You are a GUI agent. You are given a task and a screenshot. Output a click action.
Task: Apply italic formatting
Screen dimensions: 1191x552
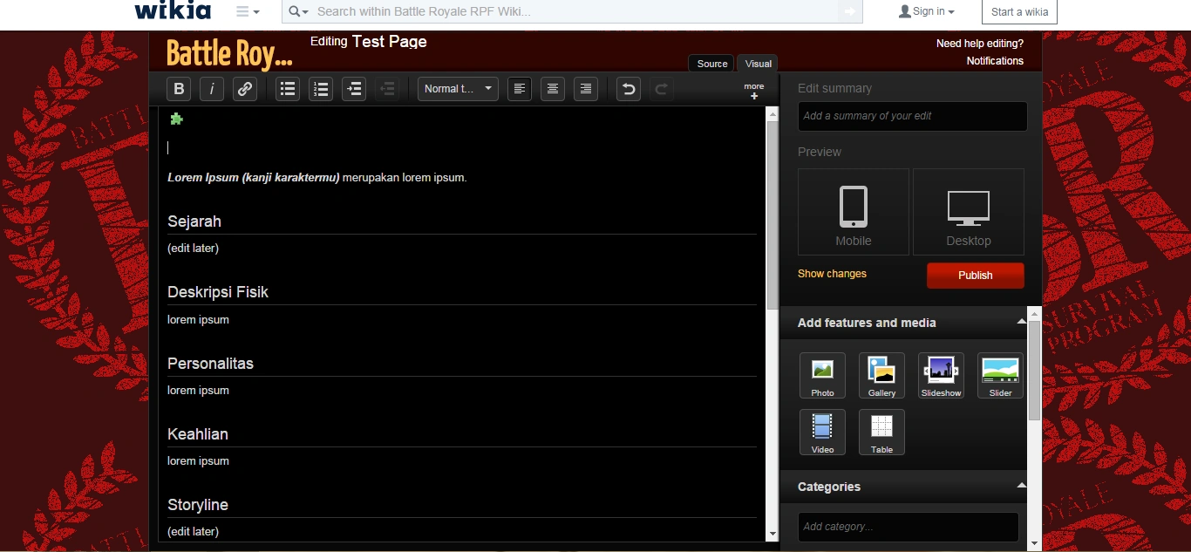(212, 89)
